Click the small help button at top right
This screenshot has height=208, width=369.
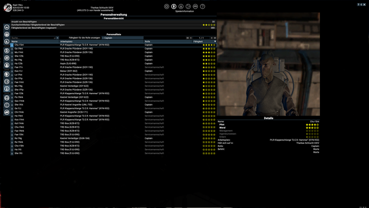358,5
